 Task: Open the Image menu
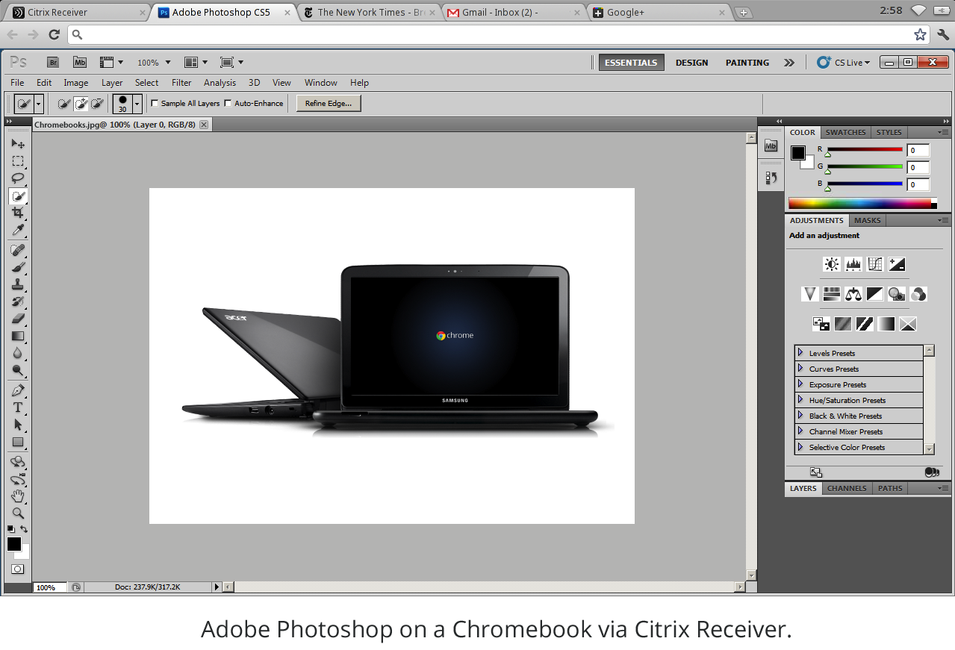pos(75,83)
